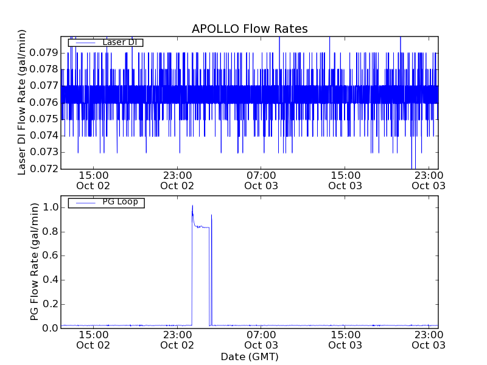This screenshot has width=487, height=365.
Task: Click the 0.0 tick on the PG Flow axis
Action: point(51,328)
